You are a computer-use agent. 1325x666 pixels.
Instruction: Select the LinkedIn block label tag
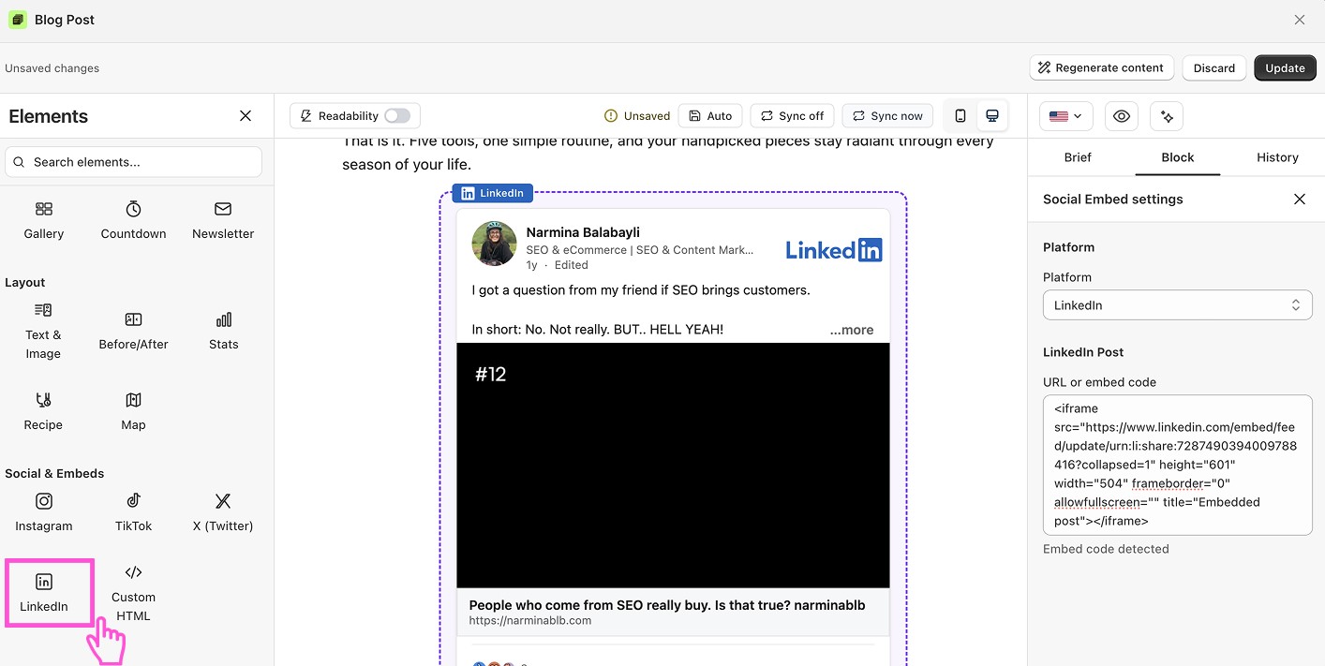[x=493, y=193]
